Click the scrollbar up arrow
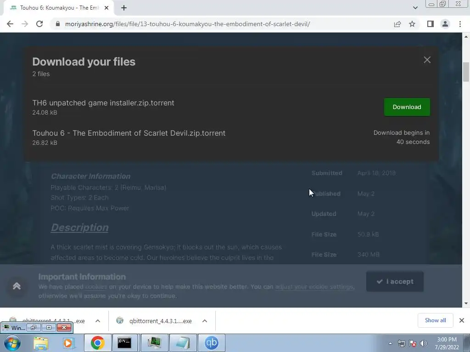The height and width of the screenshot is (352, 470). pos(466,37)
